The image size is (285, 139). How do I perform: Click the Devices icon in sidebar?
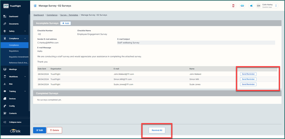point(5,99)
